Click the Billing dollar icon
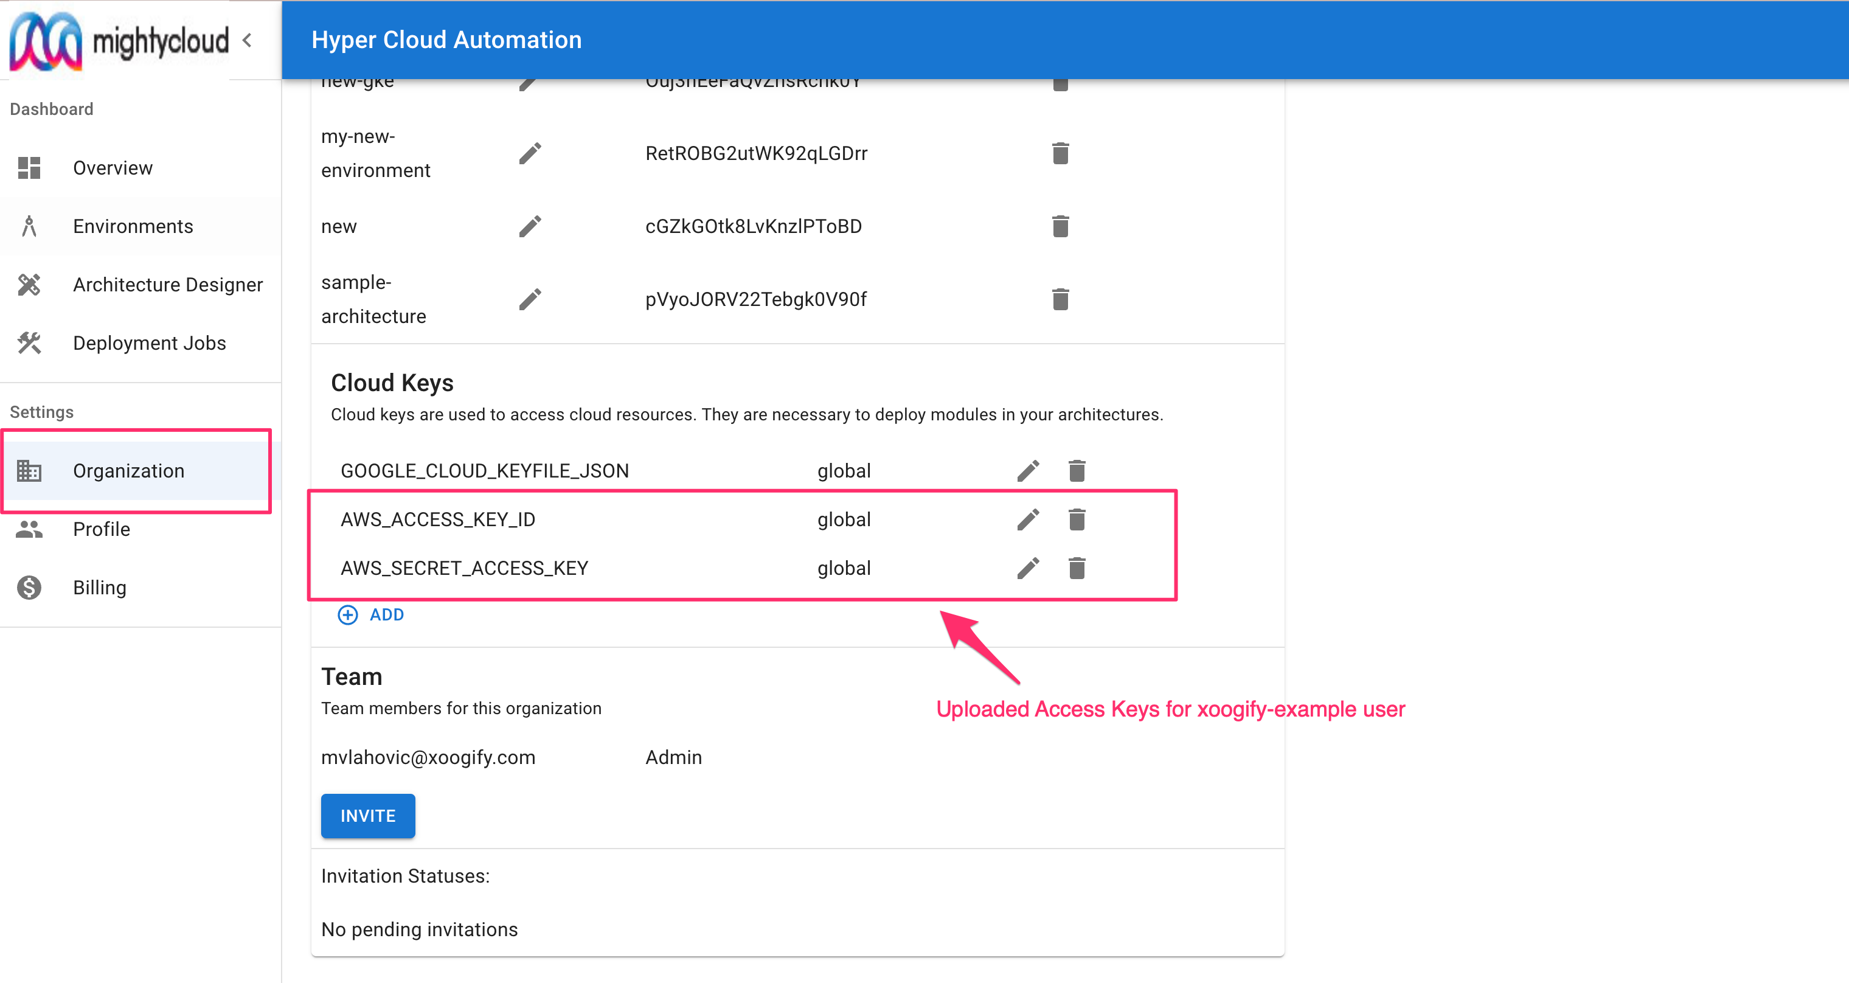Viewport: 1849px width, 983px height. click(x=29, y=586)
